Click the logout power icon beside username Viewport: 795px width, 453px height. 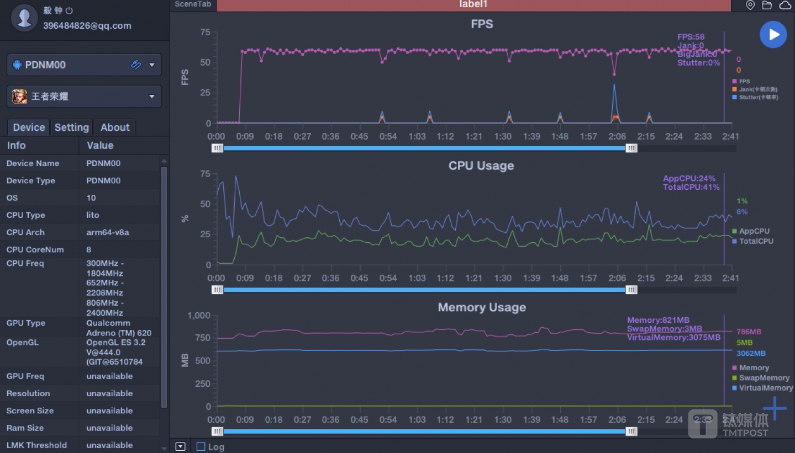[x=69, y=10]
